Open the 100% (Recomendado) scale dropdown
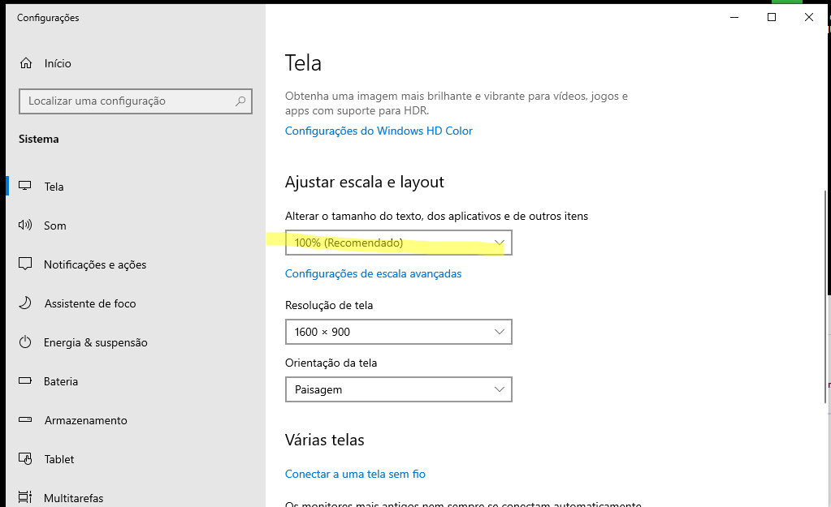Screen dimensions: 831x507 coord(398,243)
